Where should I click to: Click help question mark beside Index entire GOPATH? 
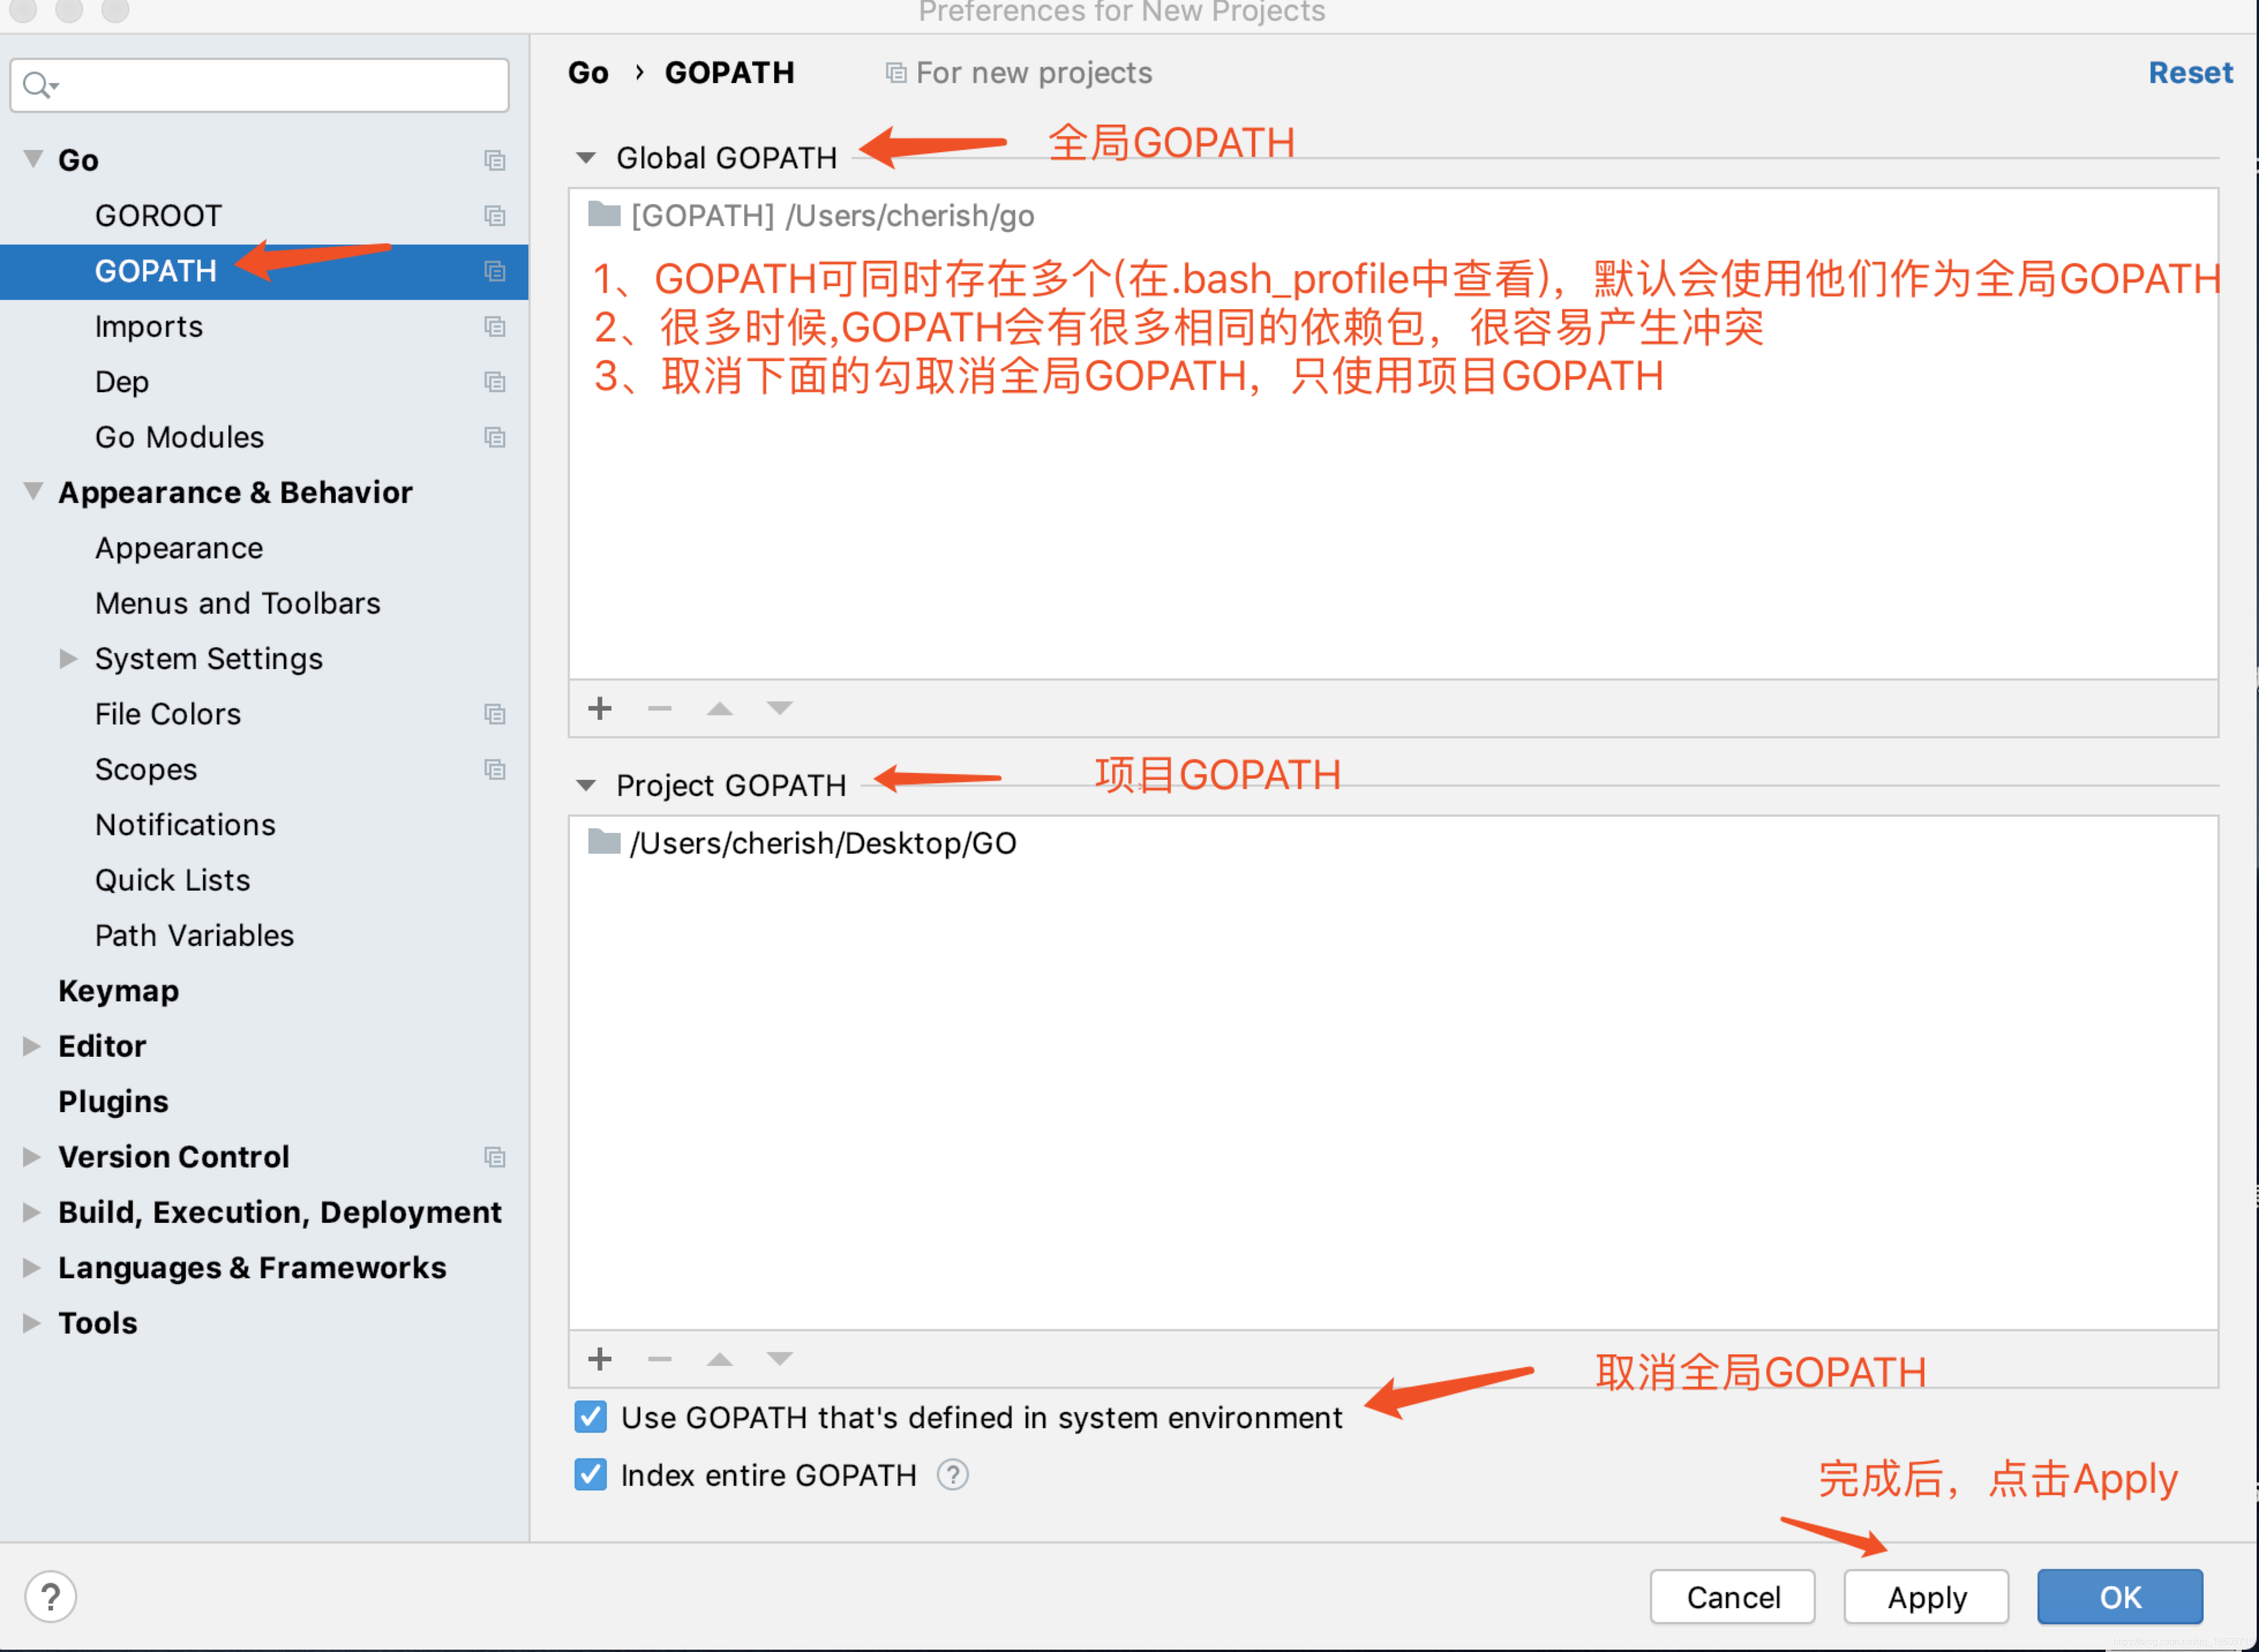coord(952,1475)
